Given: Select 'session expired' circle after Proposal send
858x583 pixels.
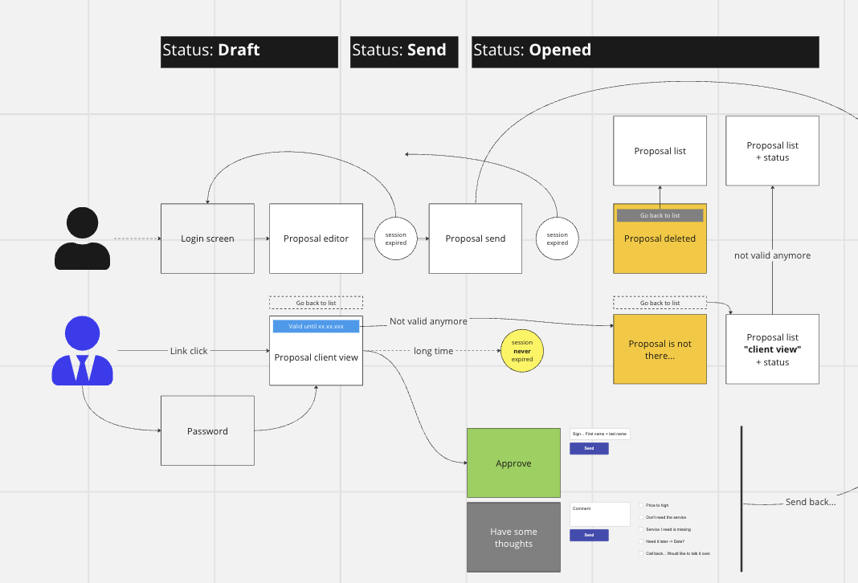Looking at the screenshot, I should (x=558, y=238).
